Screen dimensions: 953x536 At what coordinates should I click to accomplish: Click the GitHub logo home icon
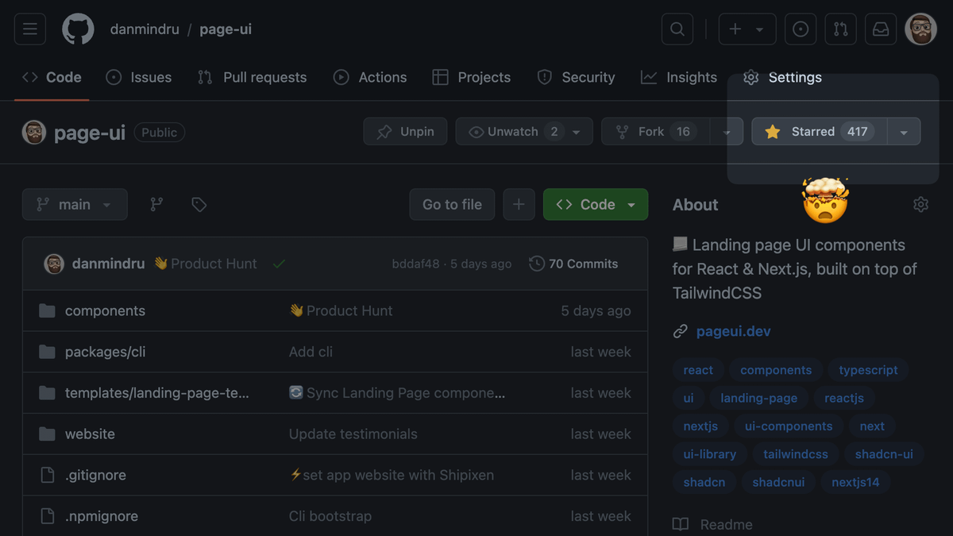tap(78, 29)
